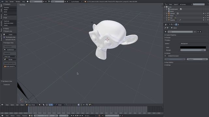This screenshot has width=209, height=117.
Task: Adjust the Distance field in Ambient Occlusion
Action: click(x=197, y=59)
